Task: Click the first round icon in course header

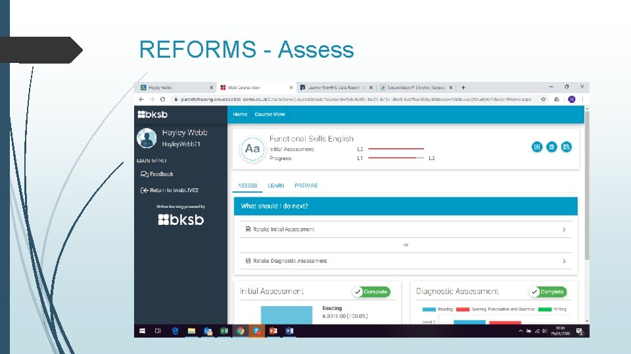Action: coord(537,147)
